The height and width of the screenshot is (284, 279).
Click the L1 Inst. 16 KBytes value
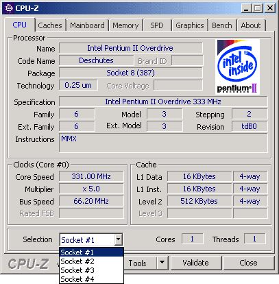click(199, 189)
